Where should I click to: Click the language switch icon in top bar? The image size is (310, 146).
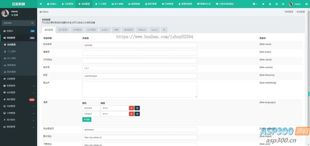(276, 4)
